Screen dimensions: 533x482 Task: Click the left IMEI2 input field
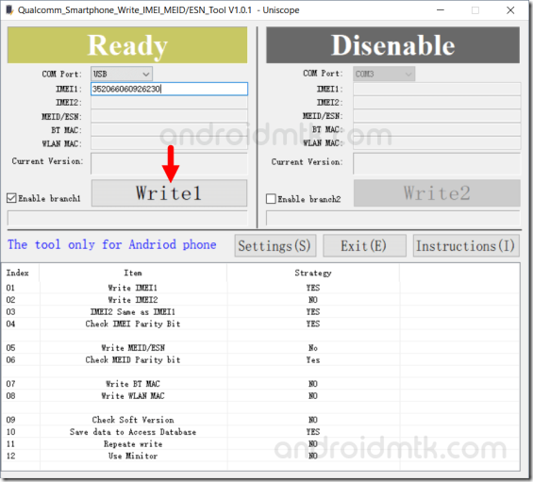point(169,103)
